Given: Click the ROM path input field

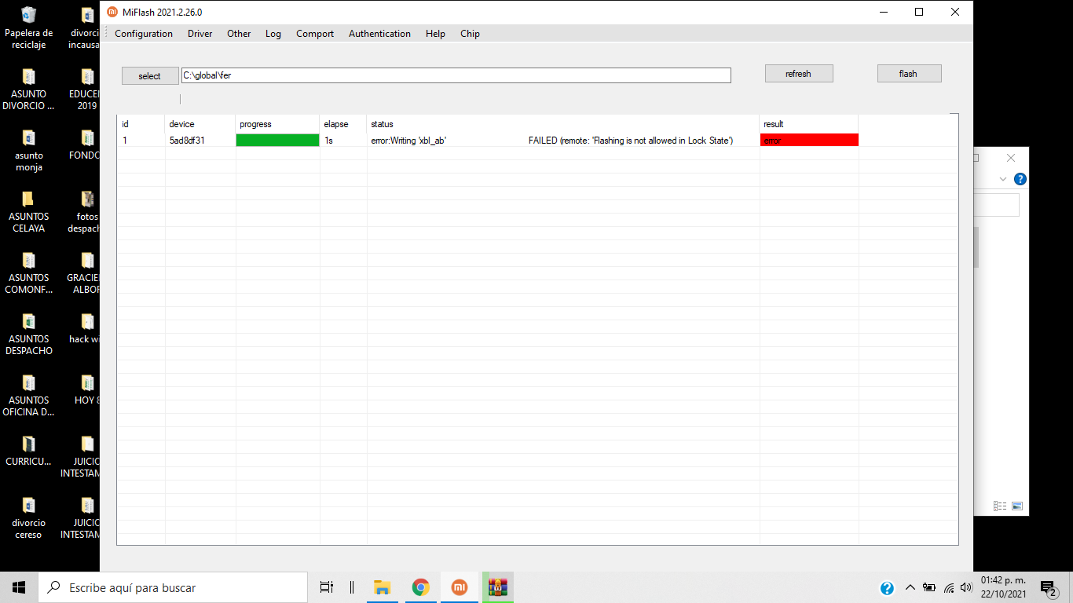Looking at the screenshot, I should point(456,75).
